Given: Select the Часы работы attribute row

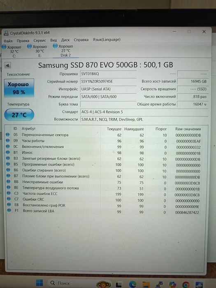Looking at the screenshot, I should pos(103,141).
